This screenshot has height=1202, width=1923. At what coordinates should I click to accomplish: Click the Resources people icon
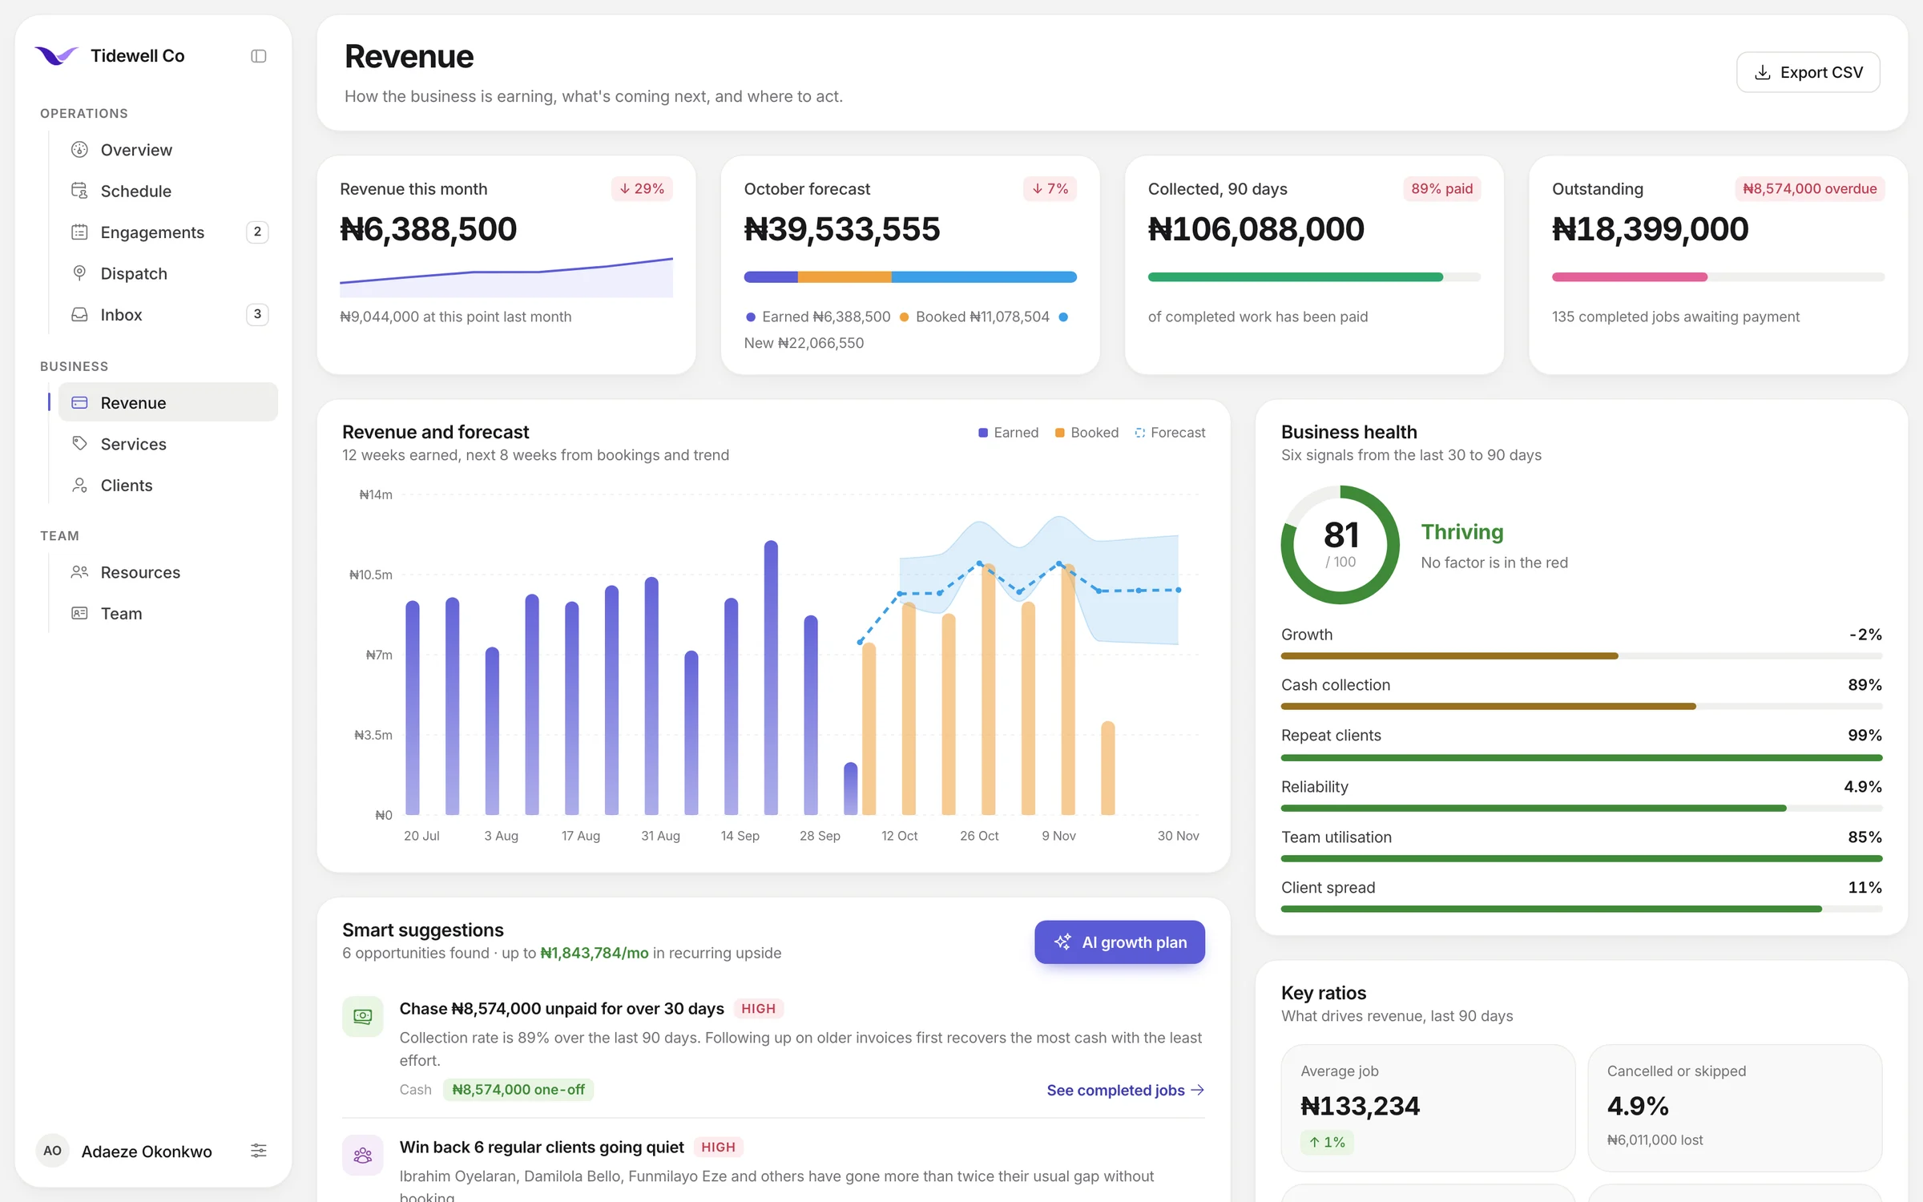click(x=79, y=572)
